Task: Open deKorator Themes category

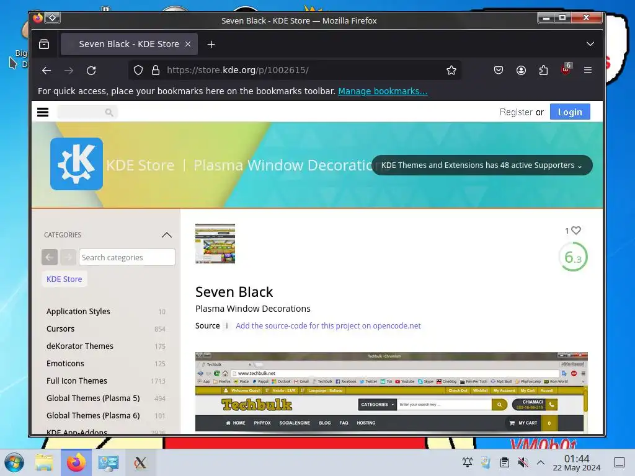Action: (x=80, y=346)
